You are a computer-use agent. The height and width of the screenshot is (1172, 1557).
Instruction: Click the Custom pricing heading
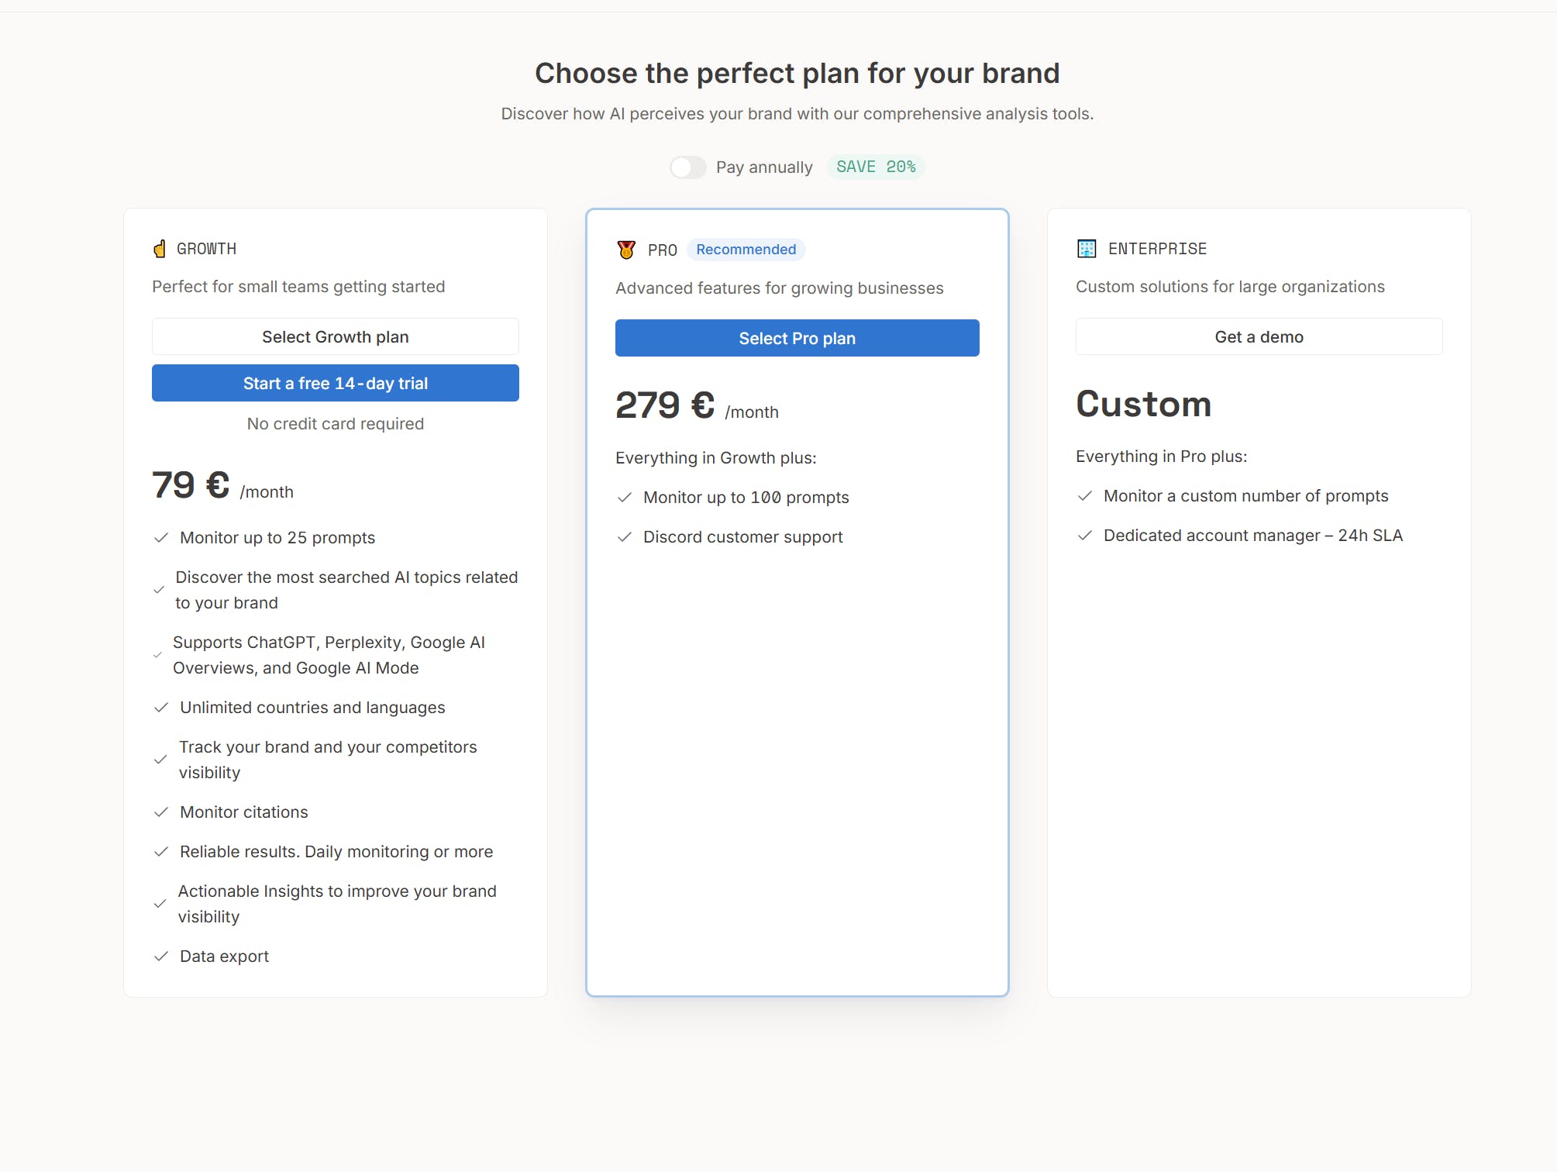1143,405
